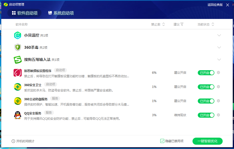Click the 360杀毒 shield icon
The width and height of the screenshot is (234, 149).
[18, 47]
